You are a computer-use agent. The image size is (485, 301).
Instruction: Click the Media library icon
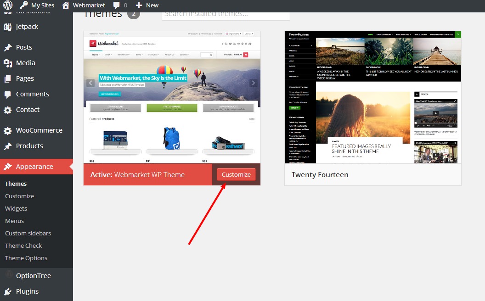pyautogui.click(x=8, y=63)
